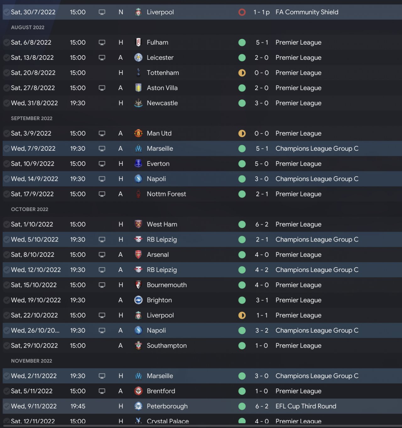Click the Fulham club badge icon
Viewport: 402px width, 428px height.
(x=138, y=42)
